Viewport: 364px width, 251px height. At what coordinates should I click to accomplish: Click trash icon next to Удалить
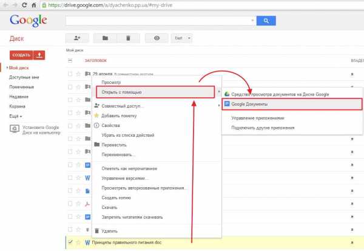(x=97, y=231)
